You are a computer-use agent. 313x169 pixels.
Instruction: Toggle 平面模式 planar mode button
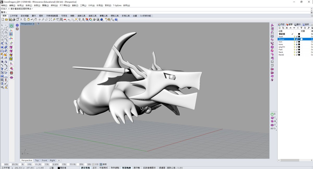point(103,168)
